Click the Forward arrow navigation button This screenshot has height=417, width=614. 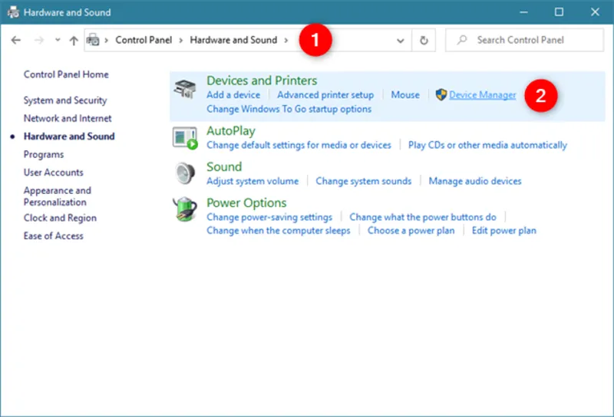pyautogui.click(x=39, y=40)
